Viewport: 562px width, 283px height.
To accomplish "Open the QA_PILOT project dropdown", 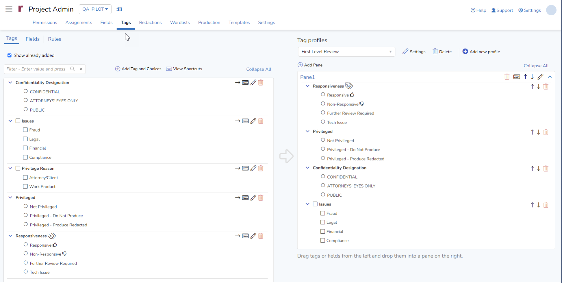I will point(95,9).
